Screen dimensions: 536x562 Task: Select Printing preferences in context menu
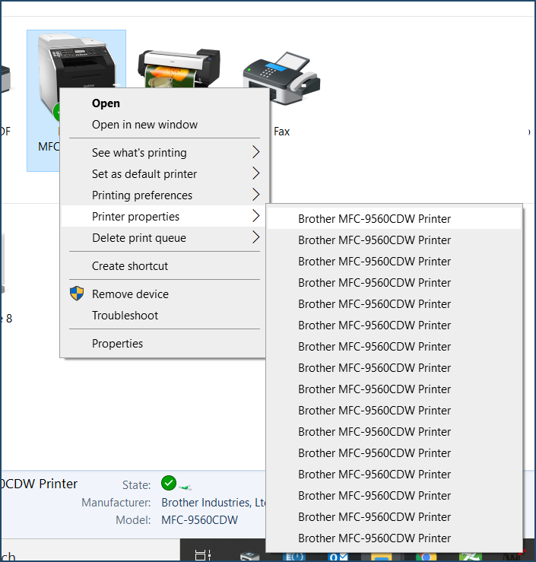[x=142, y=195]
